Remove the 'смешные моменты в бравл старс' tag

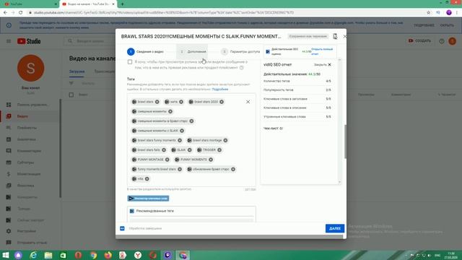191,121
